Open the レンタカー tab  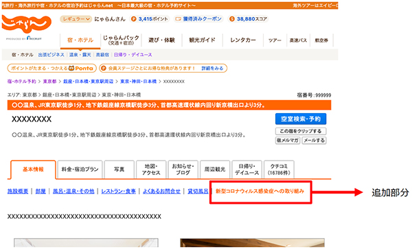243,40
